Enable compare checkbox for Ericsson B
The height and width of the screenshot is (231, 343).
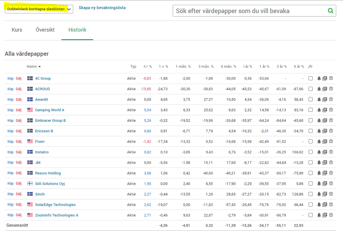point(310,131)
